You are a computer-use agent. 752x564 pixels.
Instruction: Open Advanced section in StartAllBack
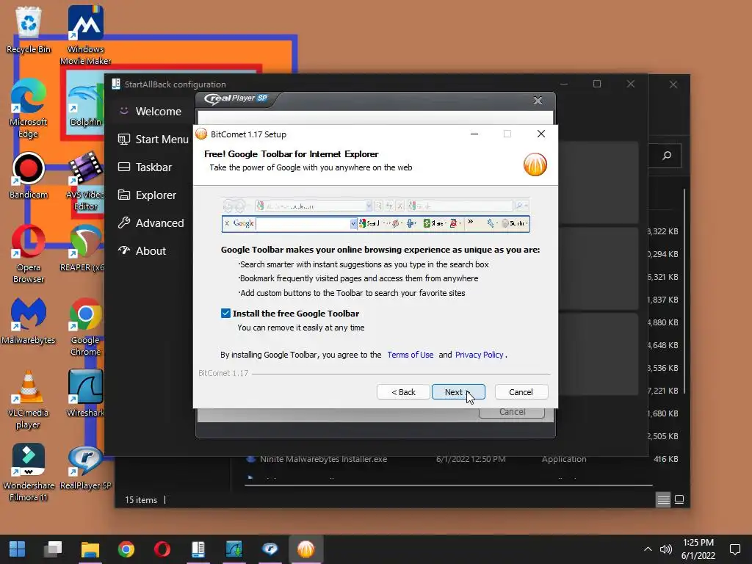pos(151,223)
